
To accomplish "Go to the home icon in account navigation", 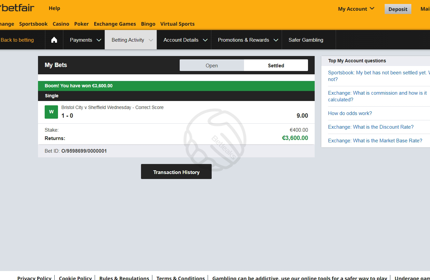I will (x=54, y=40).
